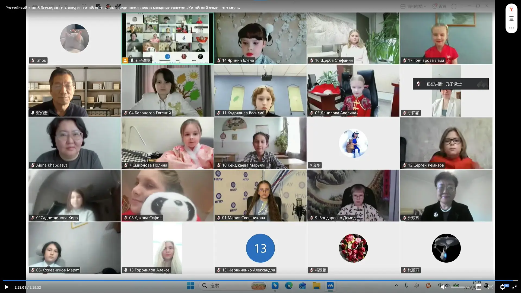The width and height of the screenshot is (521, 293).
Task: Open the Windows Start menu
Action: click(190, 286)
